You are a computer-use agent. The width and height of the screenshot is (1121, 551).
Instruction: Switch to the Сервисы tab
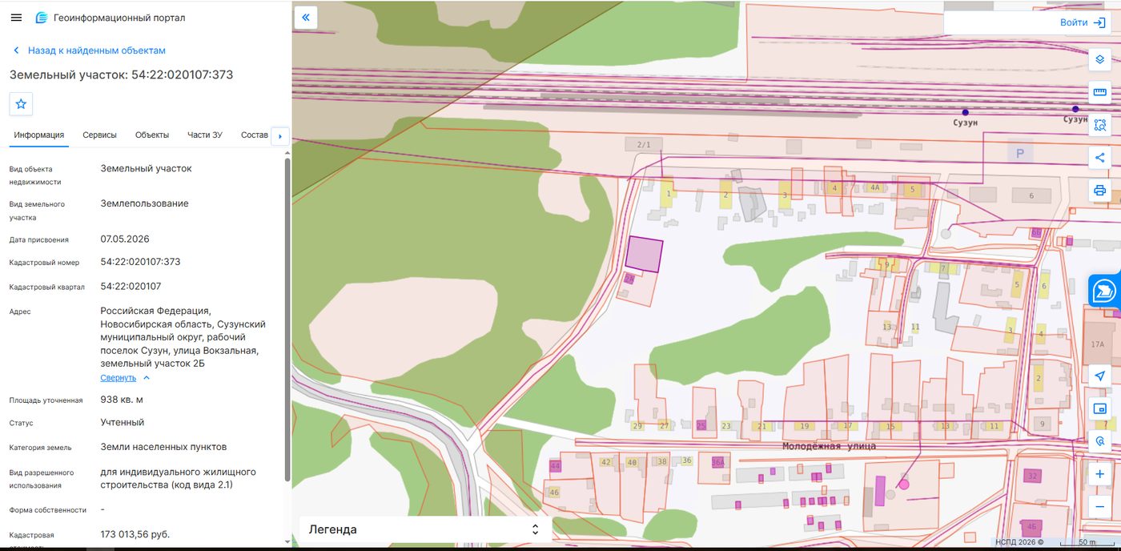(100, 135)
